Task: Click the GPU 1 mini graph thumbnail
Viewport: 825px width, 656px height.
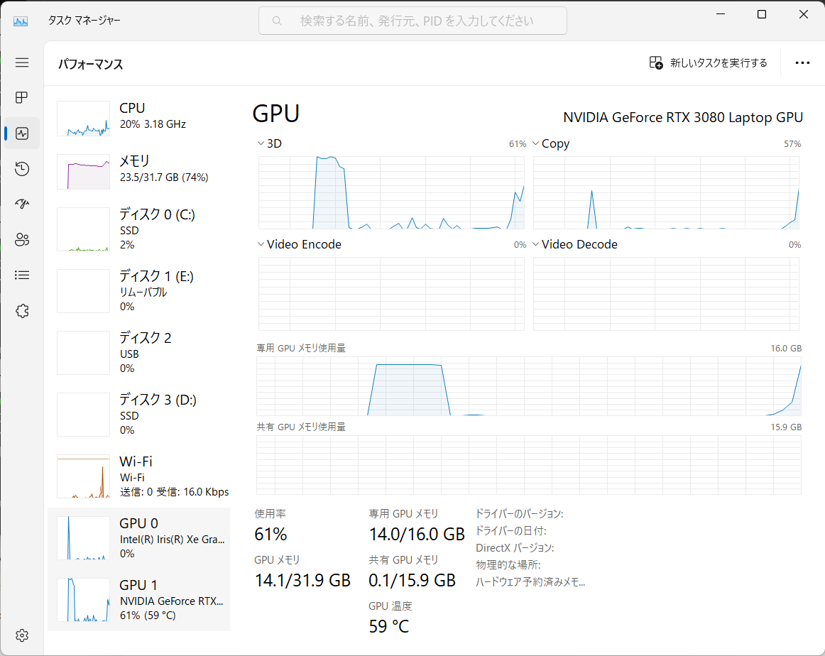Action: [84, 600]
